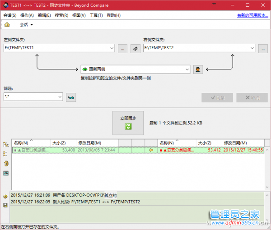Open the 工具(T) menu
Screen dimensions: 271x230
[x=96, y=15]
